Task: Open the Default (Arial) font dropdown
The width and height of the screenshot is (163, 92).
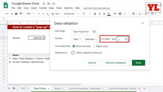Action: click(71, 14)
